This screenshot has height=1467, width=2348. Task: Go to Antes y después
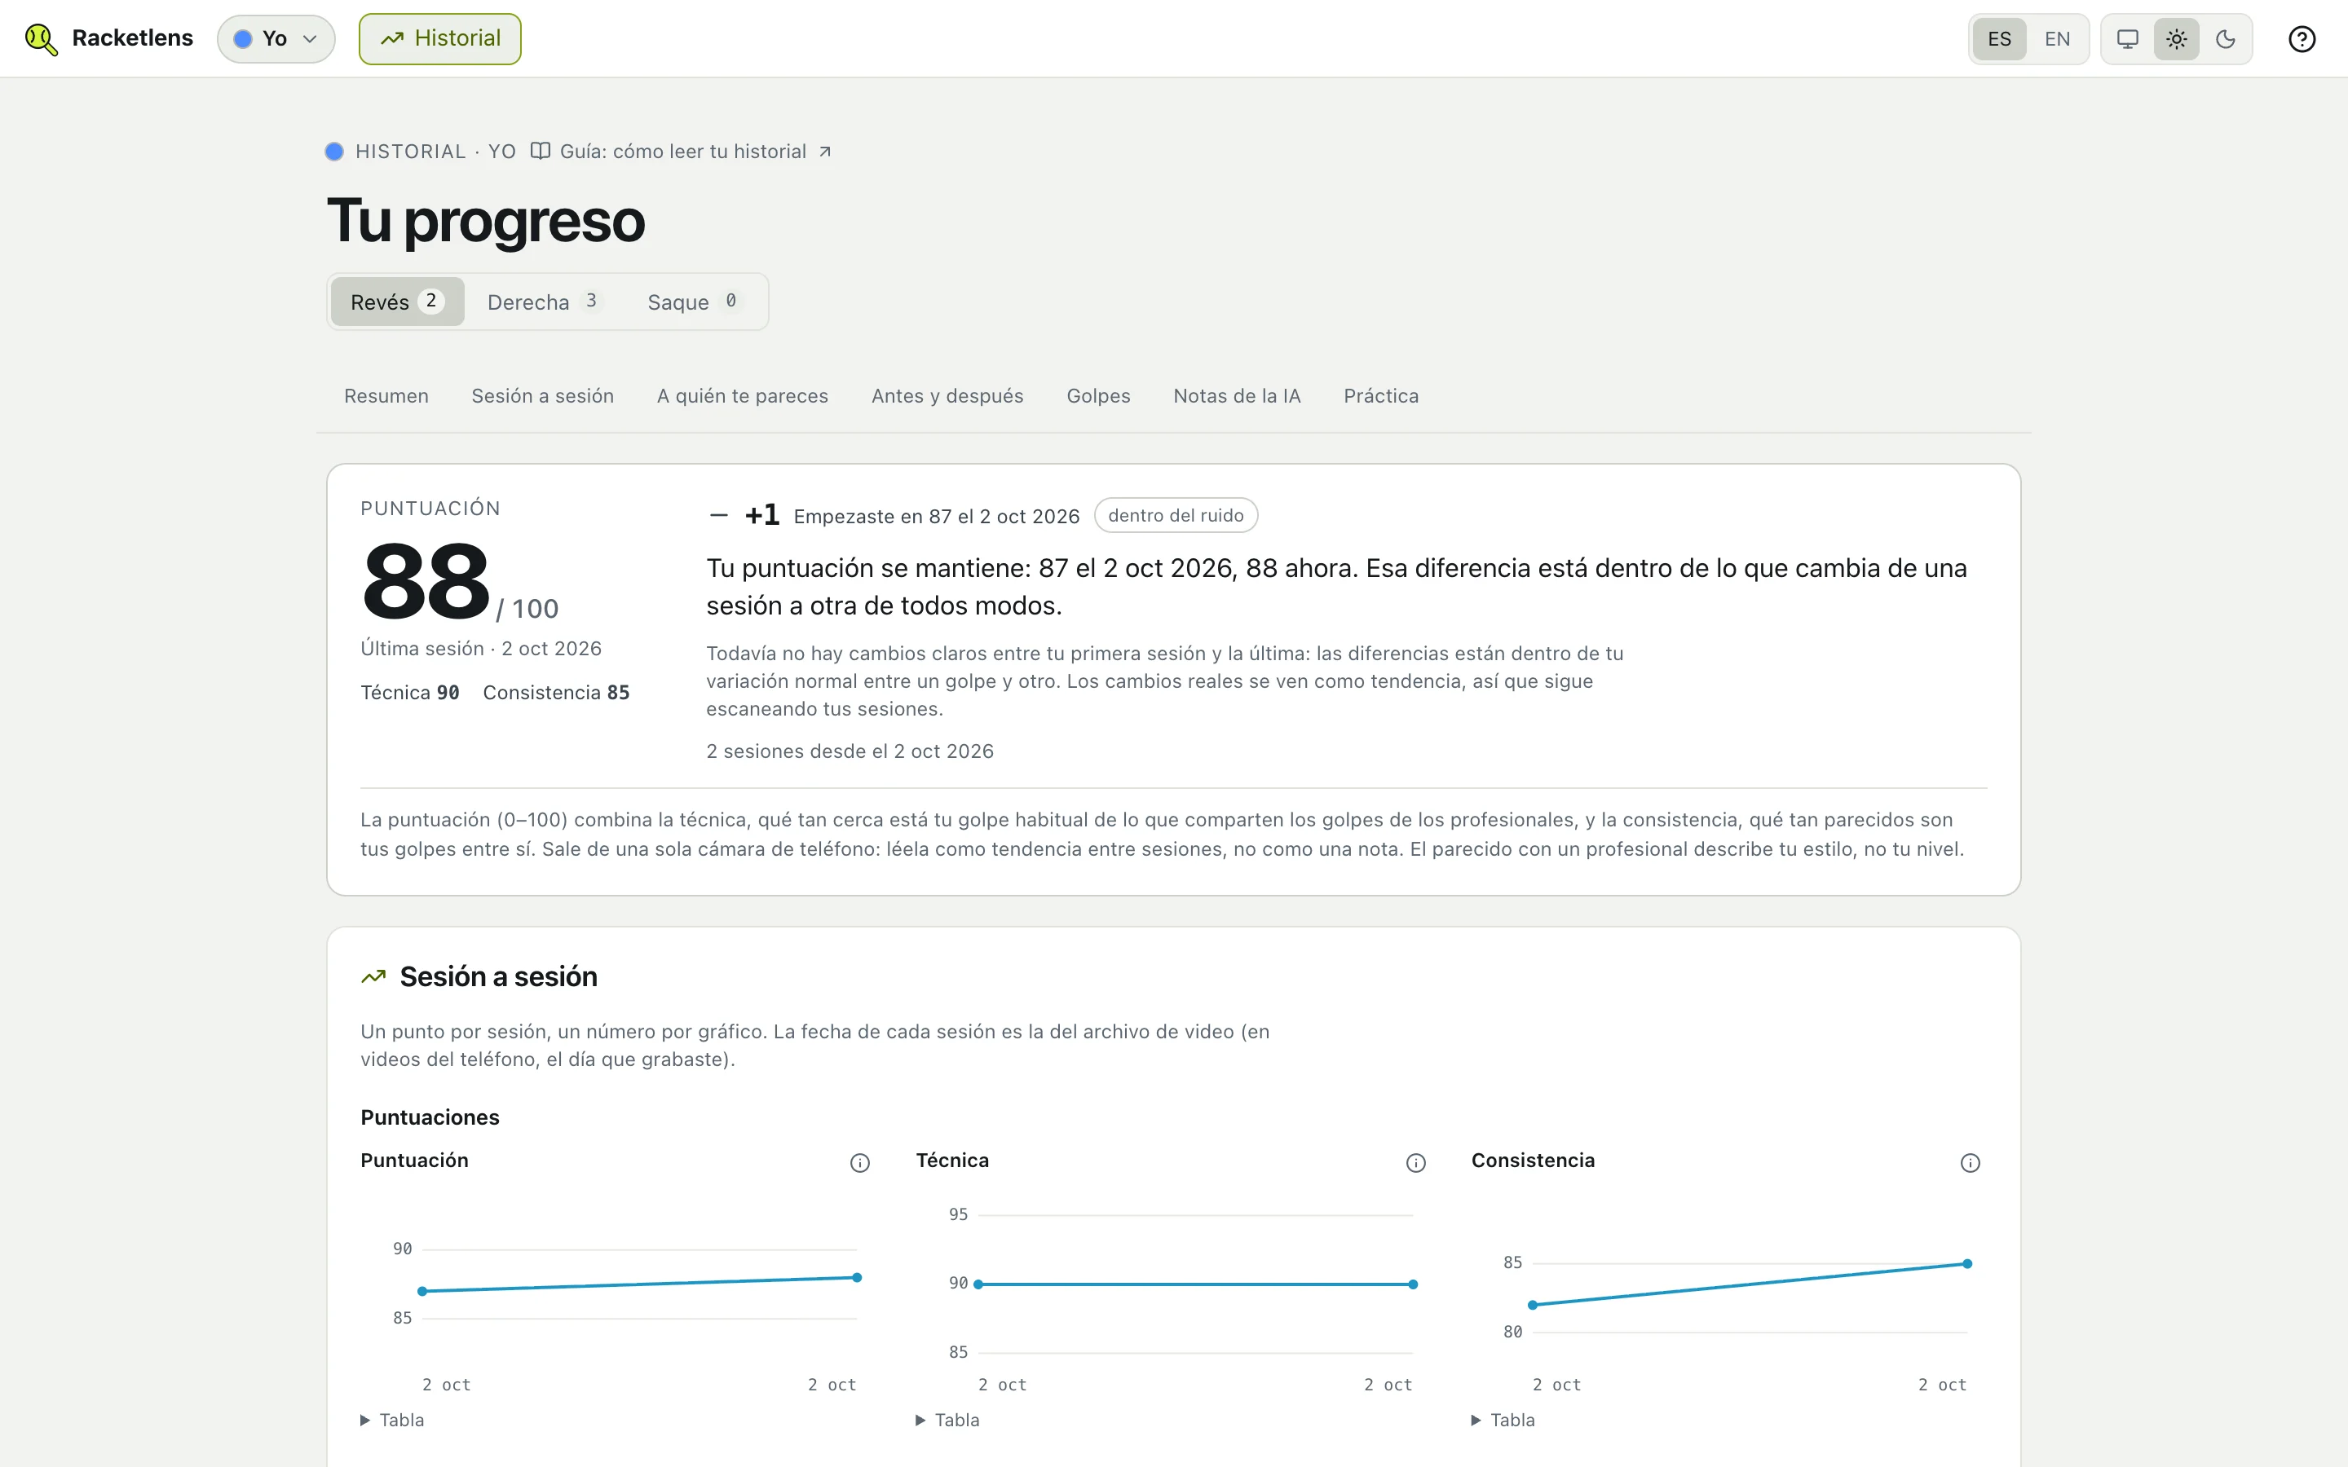click(947, 396)
